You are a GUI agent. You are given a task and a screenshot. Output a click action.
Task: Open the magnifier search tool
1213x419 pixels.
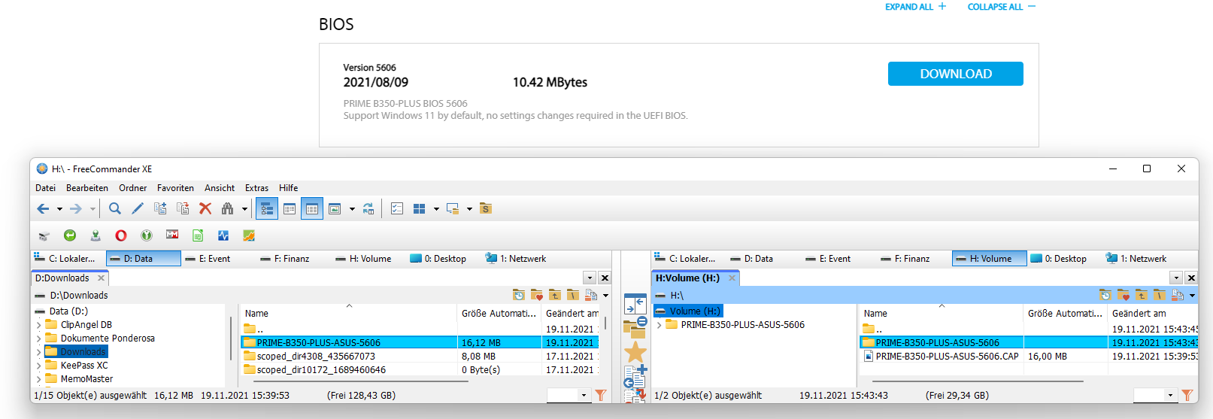pos(115,209)
